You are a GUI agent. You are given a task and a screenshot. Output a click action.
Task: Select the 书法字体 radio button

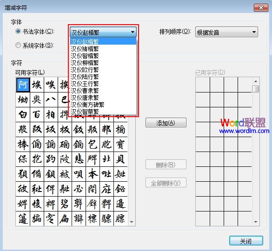18,31
